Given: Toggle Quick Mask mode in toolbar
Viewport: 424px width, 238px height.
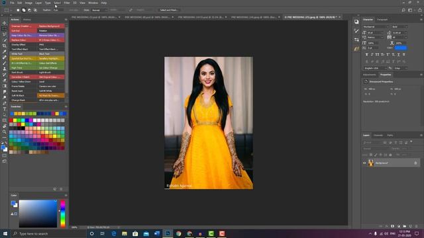Looking at the screenshot, I should [5, 155].
